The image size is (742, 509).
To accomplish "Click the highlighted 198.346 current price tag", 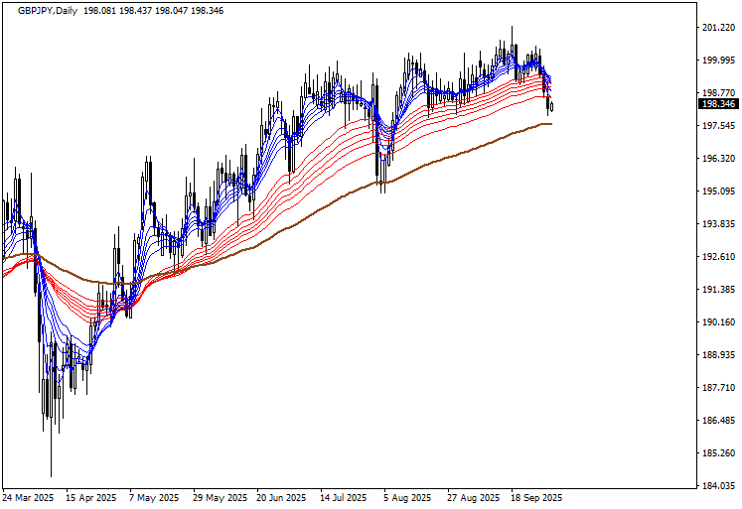I will point(717,103).
